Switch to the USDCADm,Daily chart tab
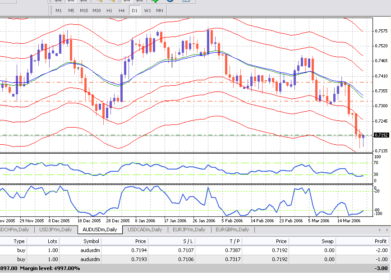 tap(144, 230)
